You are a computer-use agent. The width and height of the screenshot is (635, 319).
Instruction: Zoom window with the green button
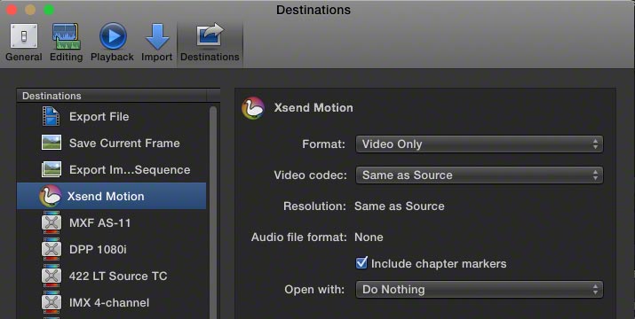click(x=49, y=9)
